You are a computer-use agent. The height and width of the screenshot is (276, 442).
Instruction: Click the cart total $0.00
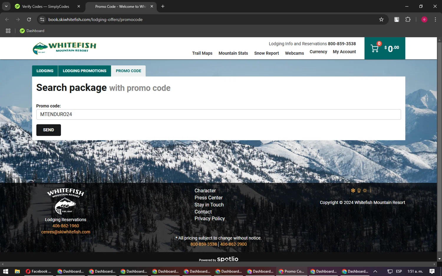(x=392, y=49)
